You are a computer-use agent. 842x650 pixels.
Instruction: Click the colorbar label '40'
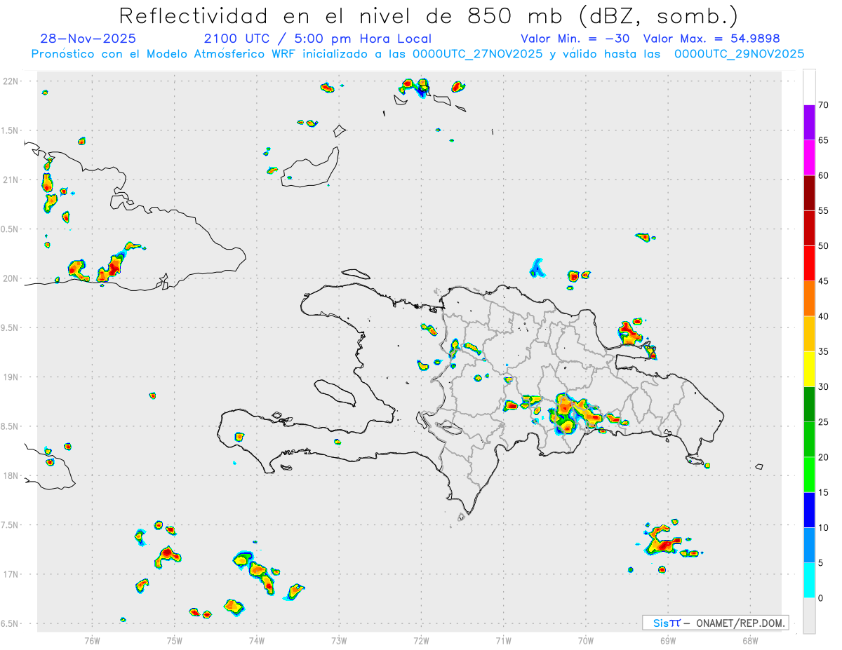[x=824, y=316]
